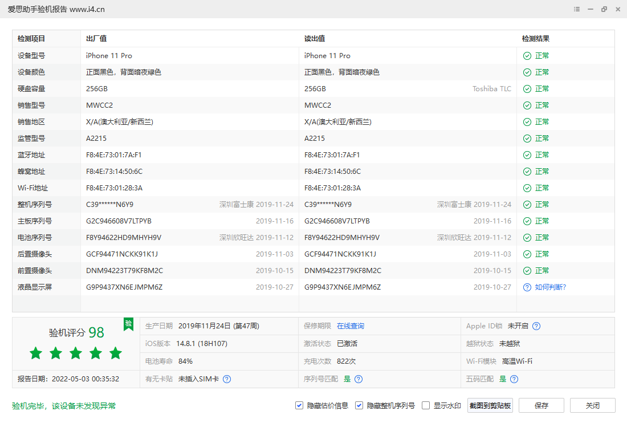
Task: Click the green check icon for 蜂窝地址 row
Action: (527, 172)
